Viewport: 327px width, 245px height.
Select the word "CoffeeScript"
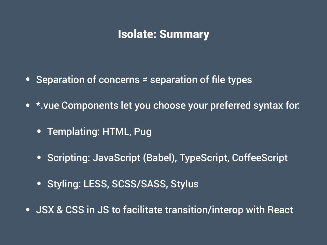[260, 158]
